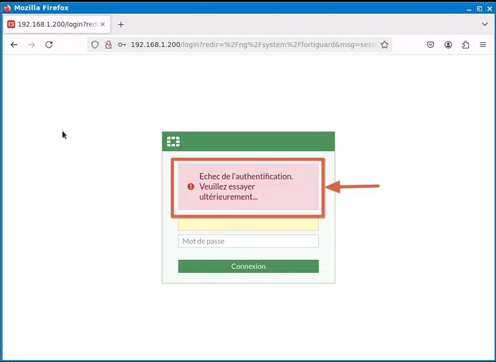The image size is (496, 362).
Task: Minimize the Mozilla Firefox window
Action: (x=469, y=9)
